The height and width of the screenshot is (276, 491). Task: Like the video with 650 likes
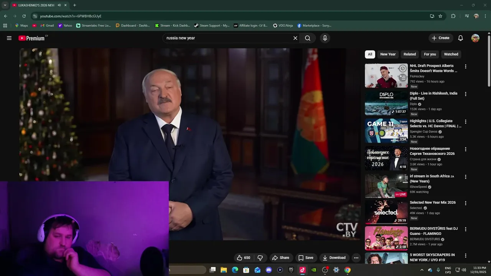(x=243, y=258)
